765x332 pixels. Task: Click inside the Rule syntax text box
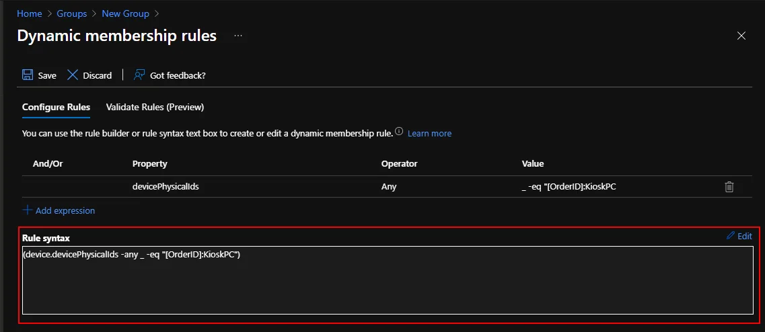tap(388, 280)
